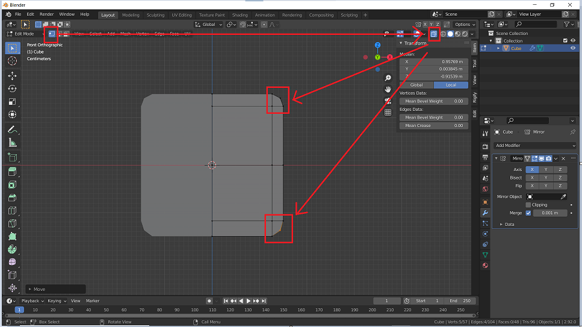This screenshot has height=327, width=582.
Task: Enable Clipping checkbox in Mirror modifier
Action: pos(528,205)
